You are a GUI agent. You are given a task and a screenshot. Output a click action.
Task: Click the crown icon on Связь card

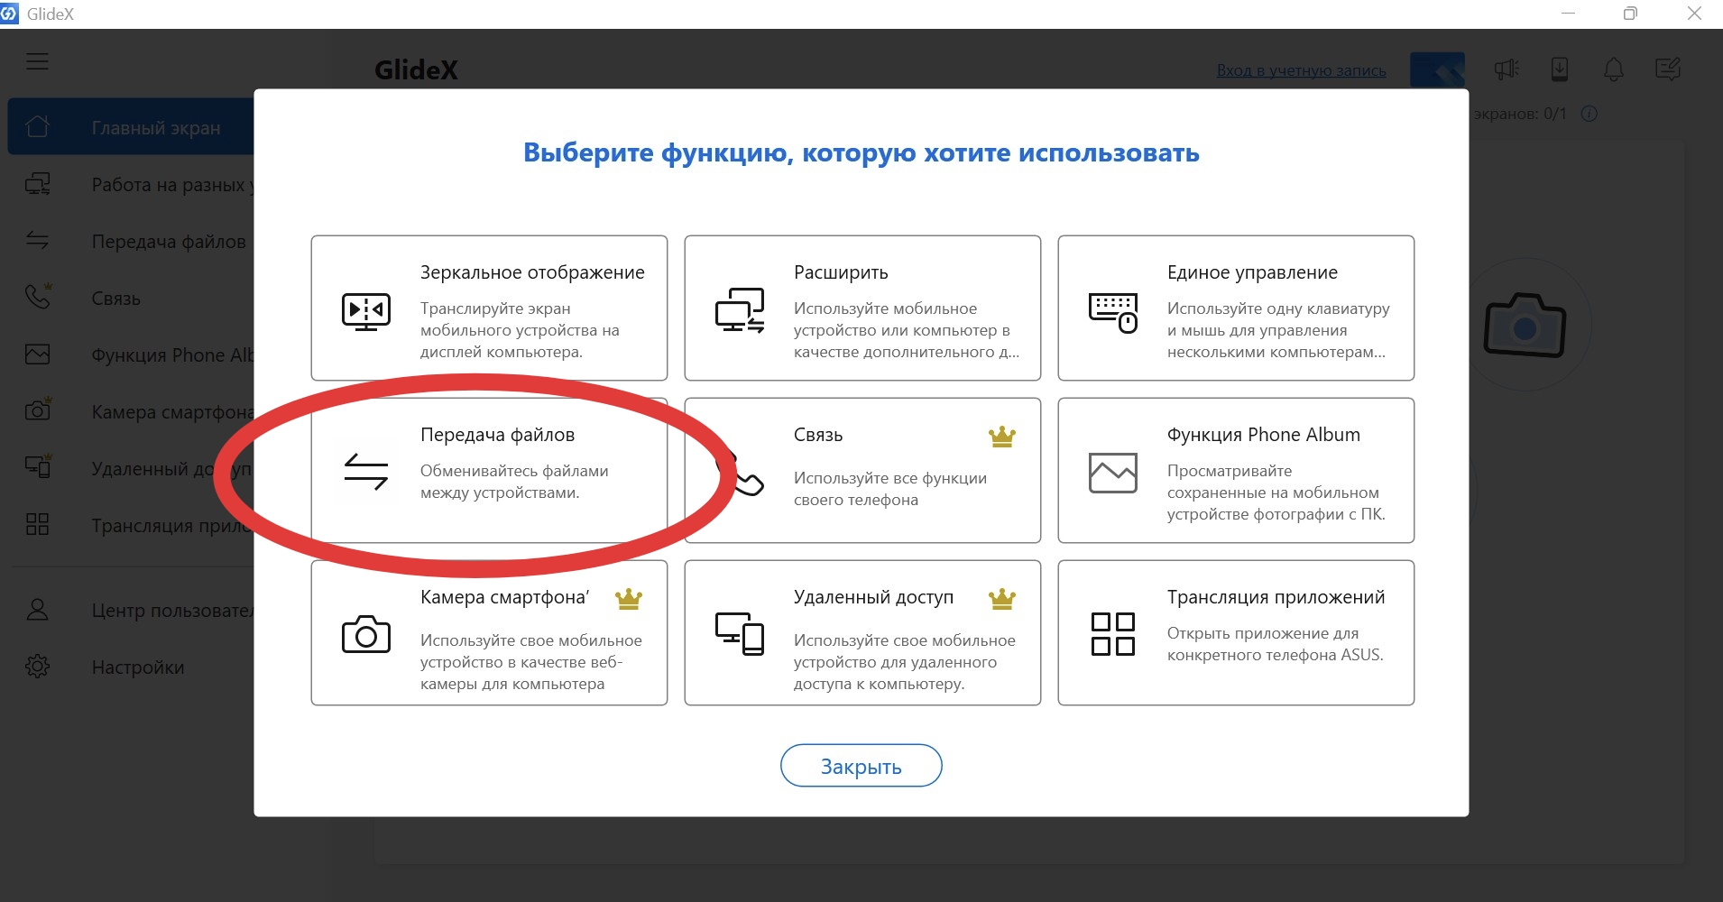pyautogui.click(x=1002, y=437)
